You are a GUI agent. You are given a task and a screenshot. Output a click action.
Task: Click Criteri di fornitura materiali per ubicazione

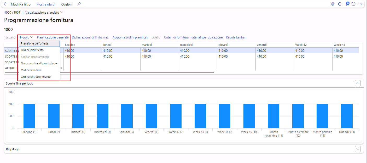[x=193, y=37]
